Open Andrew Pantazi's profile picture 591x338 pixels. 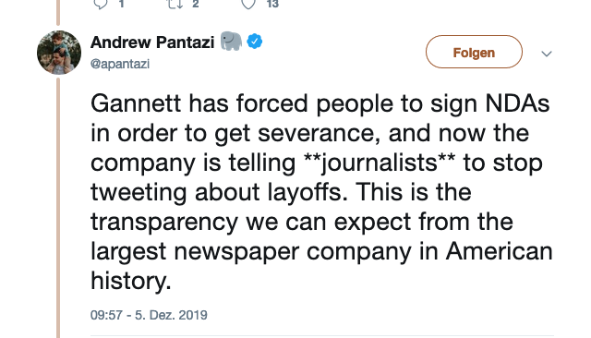[59, 53]
